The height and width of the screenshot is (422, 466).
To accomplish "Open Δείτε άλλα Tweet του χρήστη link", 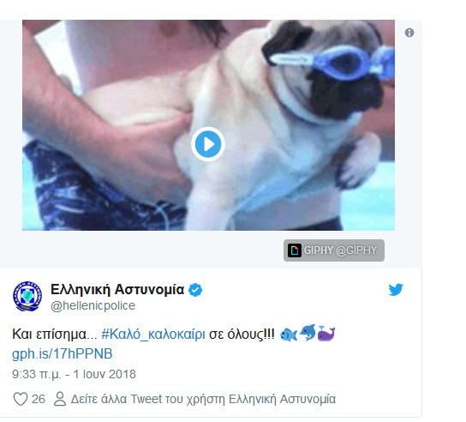I will [x=203, y=399].
